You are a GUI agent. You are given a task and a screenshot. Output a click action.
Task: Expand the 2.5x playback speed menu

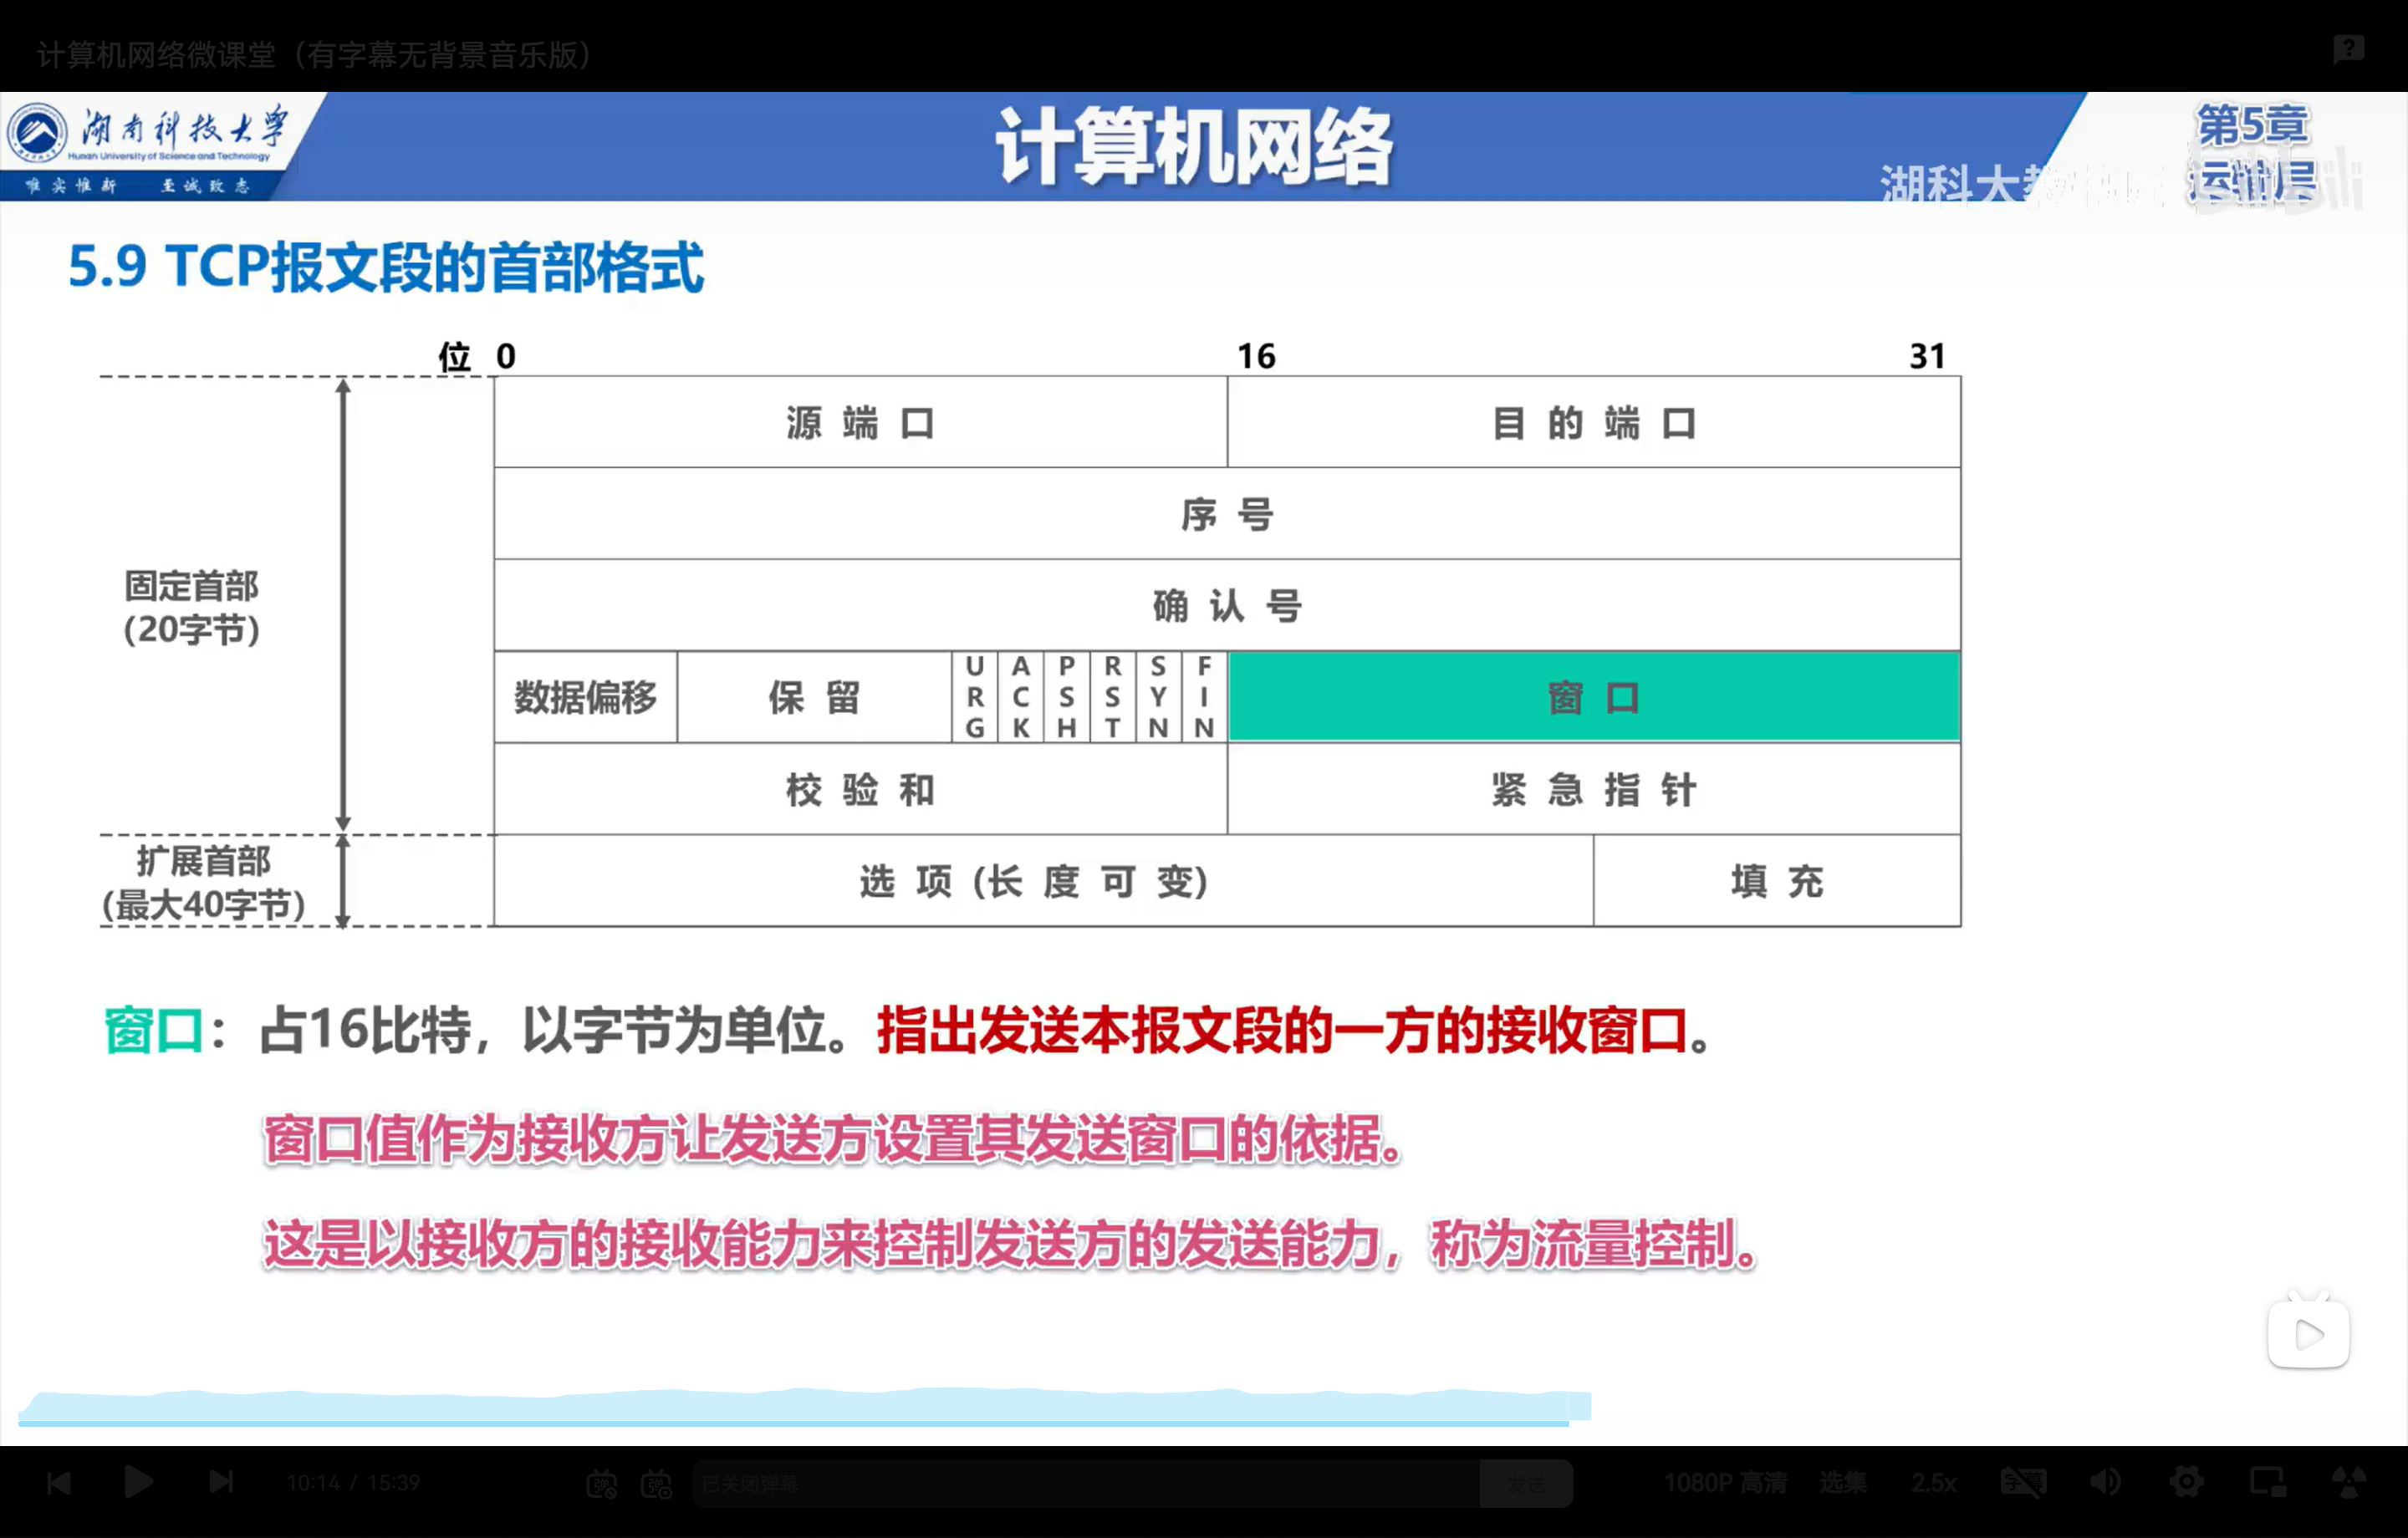(1933, 1482)
